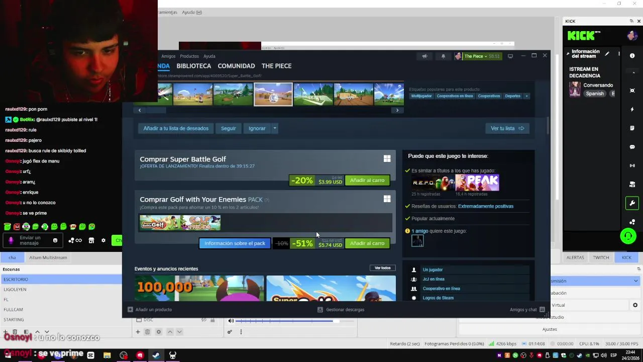Select the highlighted golf ball screenshot thumbnail
The width and height of the screenshot is (643, 362).
click(273, 95)
